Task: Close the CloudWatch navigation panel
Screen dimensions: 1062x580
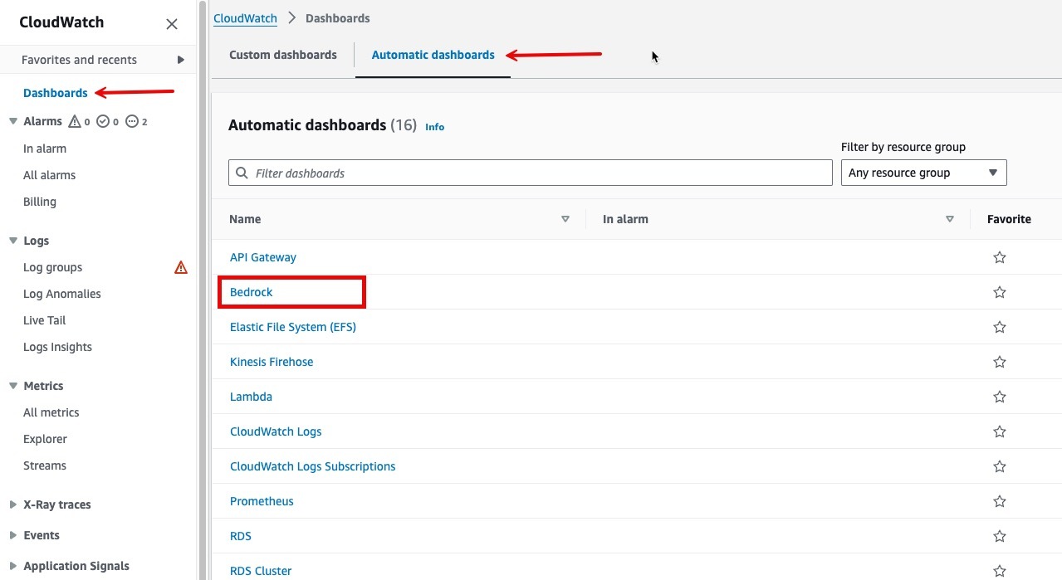Action: 172,24
